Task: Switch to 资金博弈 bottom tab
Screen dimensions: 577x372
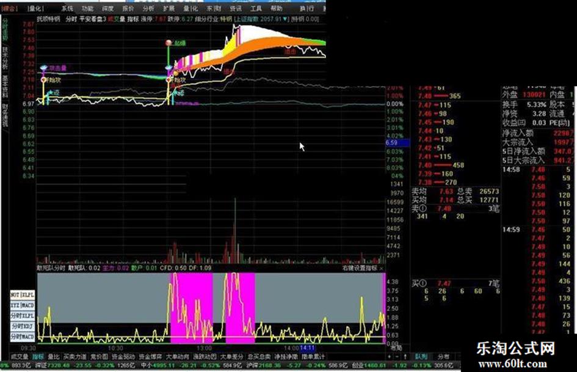Action: click(150, 357)
